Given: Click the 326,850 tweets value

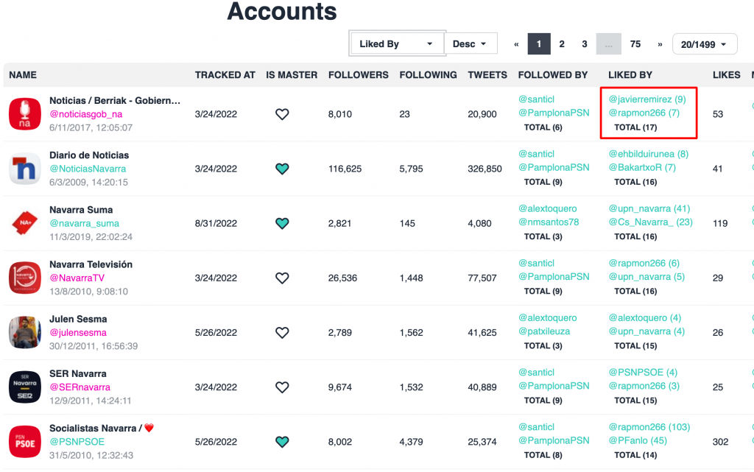Looking at the screenshot, I should [x=485, y=169].
